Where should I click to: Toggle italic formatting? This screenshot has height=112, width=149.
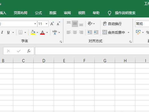tap(2, 32)
